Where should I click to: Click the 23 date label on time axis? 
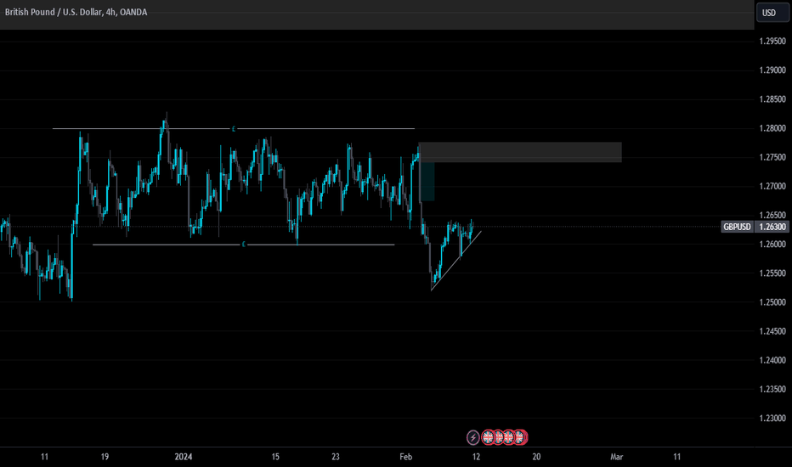click(x=336, y=457)
